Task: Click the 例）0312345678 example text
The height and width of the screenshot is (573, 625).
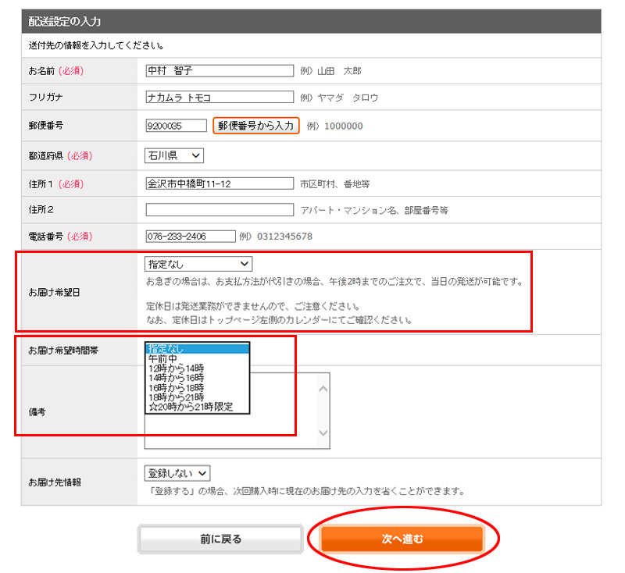Action: [276, 237]
